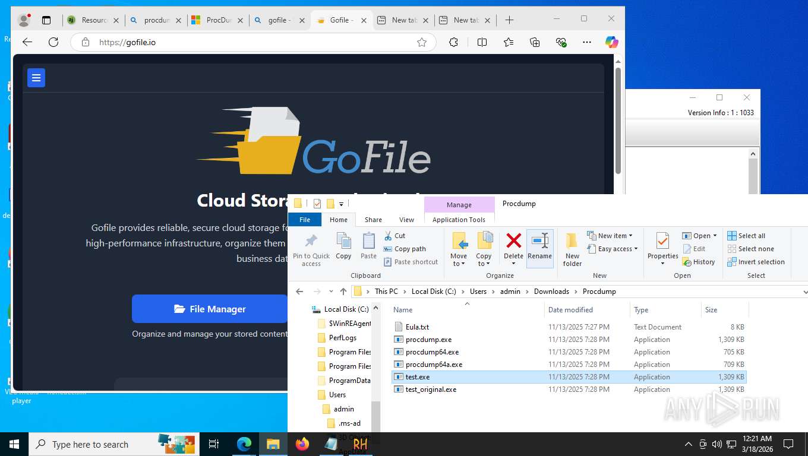Viewport: 808px width, 456px height.
Task: Click Select all in ribbon
Action: (746, 236)
